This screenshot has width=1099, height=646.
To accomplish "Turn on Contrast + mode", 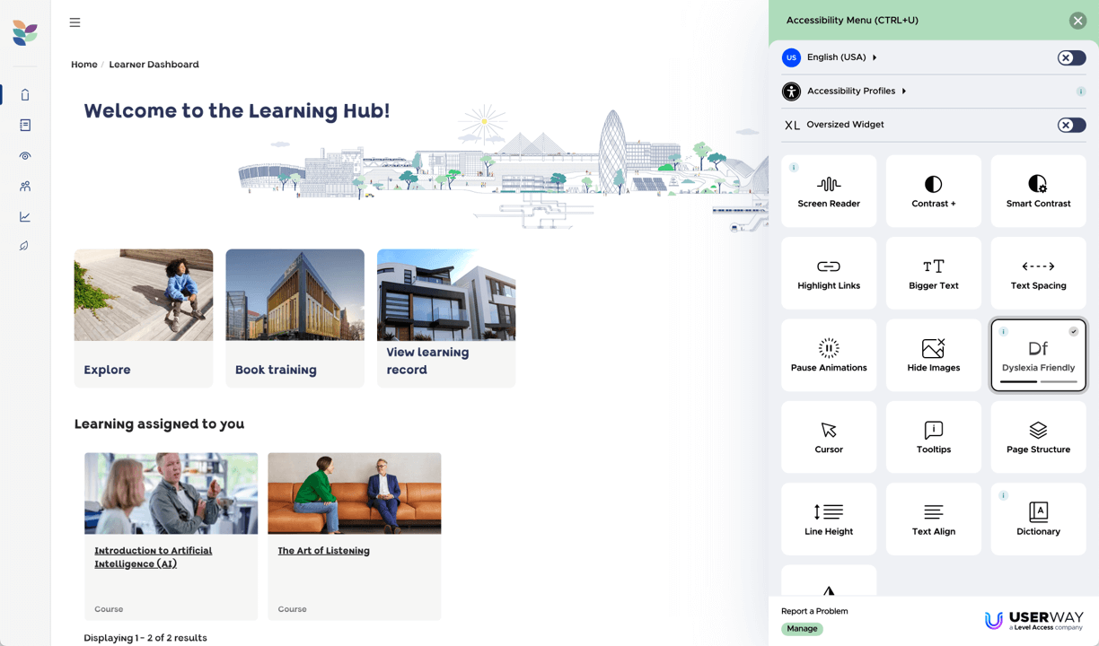I will click(933, 191).
